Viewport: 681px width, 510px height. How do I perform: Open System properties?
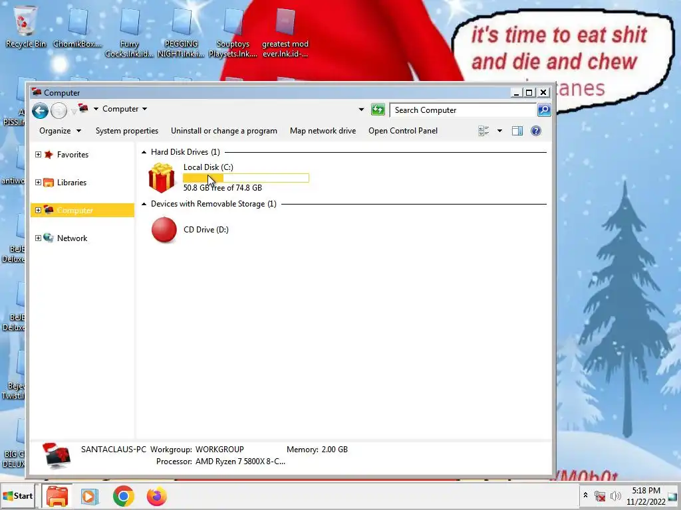[x=127, y=131]
